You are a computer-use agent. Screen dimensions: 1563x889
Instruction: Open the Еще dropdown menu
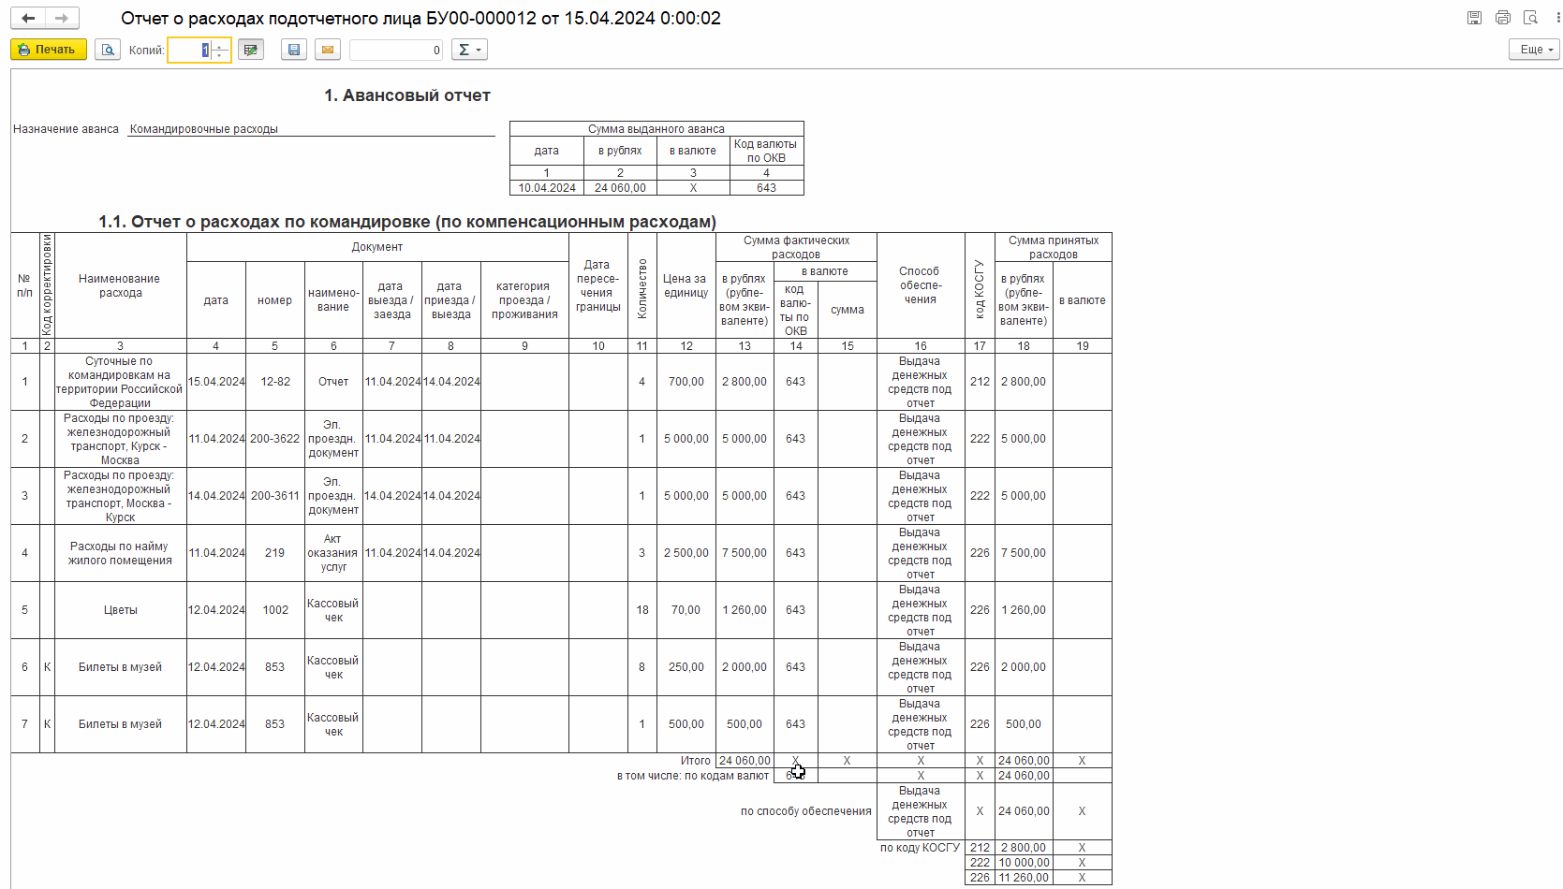click(x=1534, y=50)
